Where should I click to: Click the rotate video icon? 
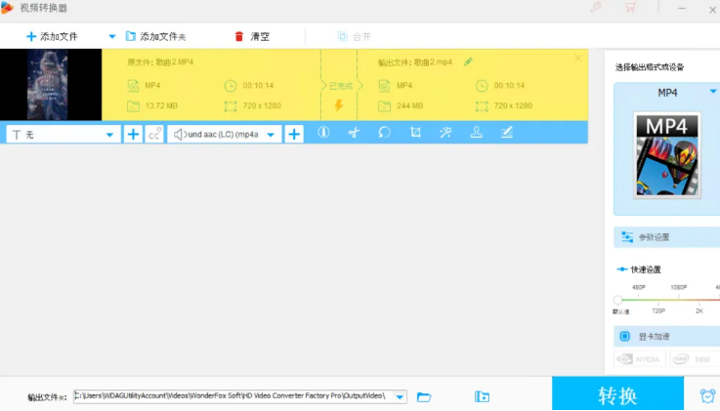(385, 133)
